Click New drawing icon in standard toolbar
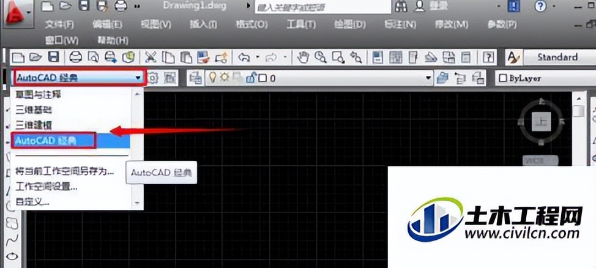Screen dimensions: 596x268 point(18,58)
